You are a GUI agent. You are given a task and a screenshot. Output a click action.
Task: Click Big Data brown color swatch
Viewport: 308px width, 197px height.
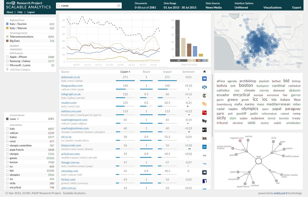7,41
